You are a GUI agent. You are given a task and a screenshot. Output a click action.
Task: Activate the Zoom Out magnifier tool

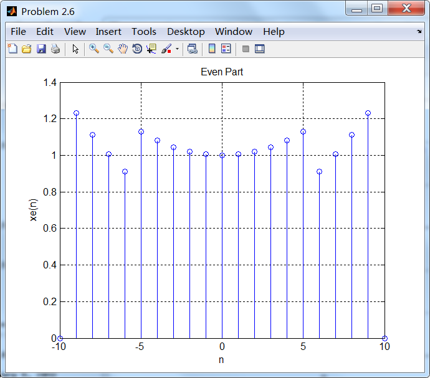pyautogui.click(x=108, y=49)
